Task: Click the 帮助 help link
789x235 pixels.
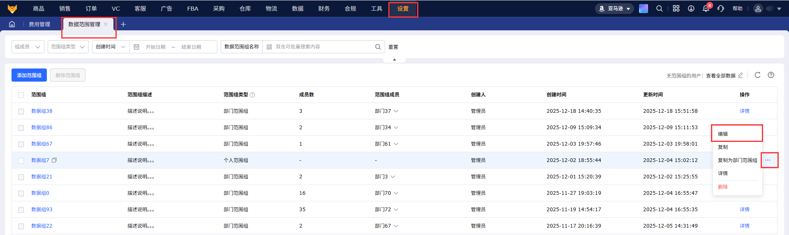Action: coord(738,9)
